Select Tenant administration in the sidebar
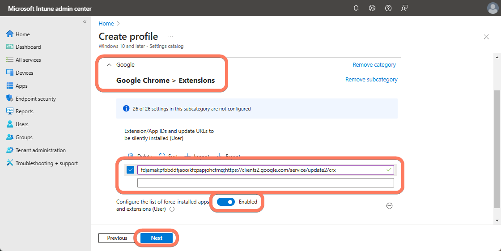Viewport: 501px width, 251px height. pos(40,150)
